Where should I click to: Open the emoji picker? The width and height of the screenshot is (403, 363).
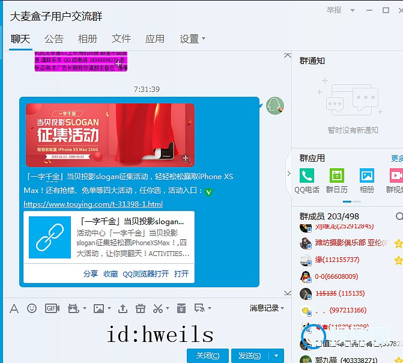pyautogui.click(x=32, y=308)
